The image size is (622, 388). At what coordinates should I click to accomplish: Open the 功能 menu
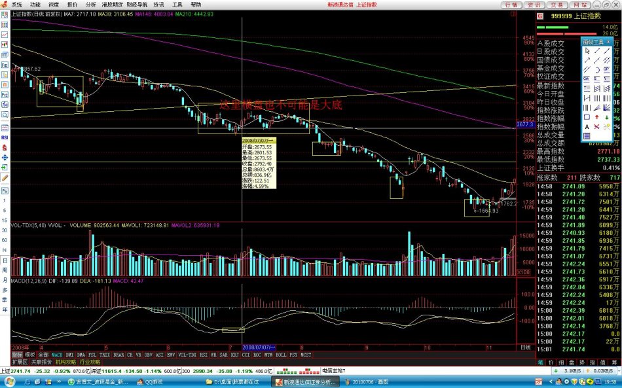[x=35, y=5]
